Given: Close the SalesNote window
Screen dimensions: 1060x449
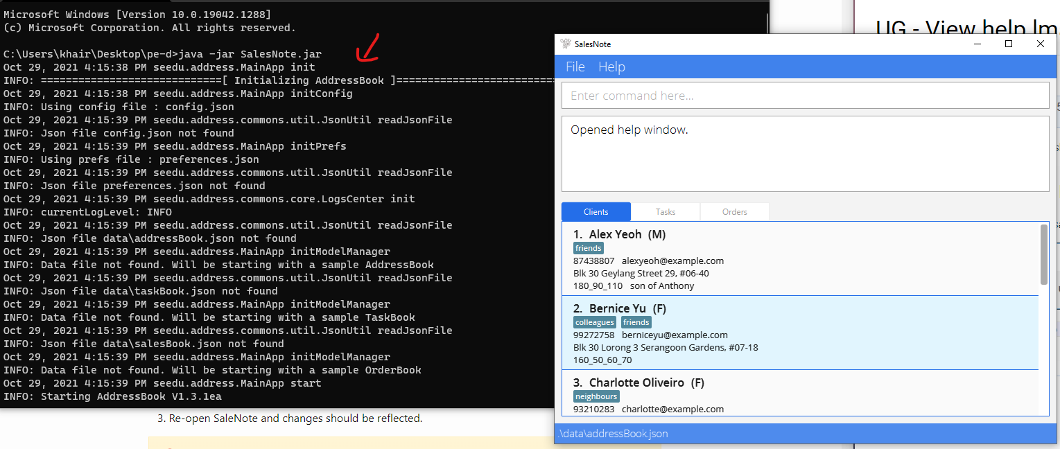Looking at the screenshot, I should click(1041, 44).
